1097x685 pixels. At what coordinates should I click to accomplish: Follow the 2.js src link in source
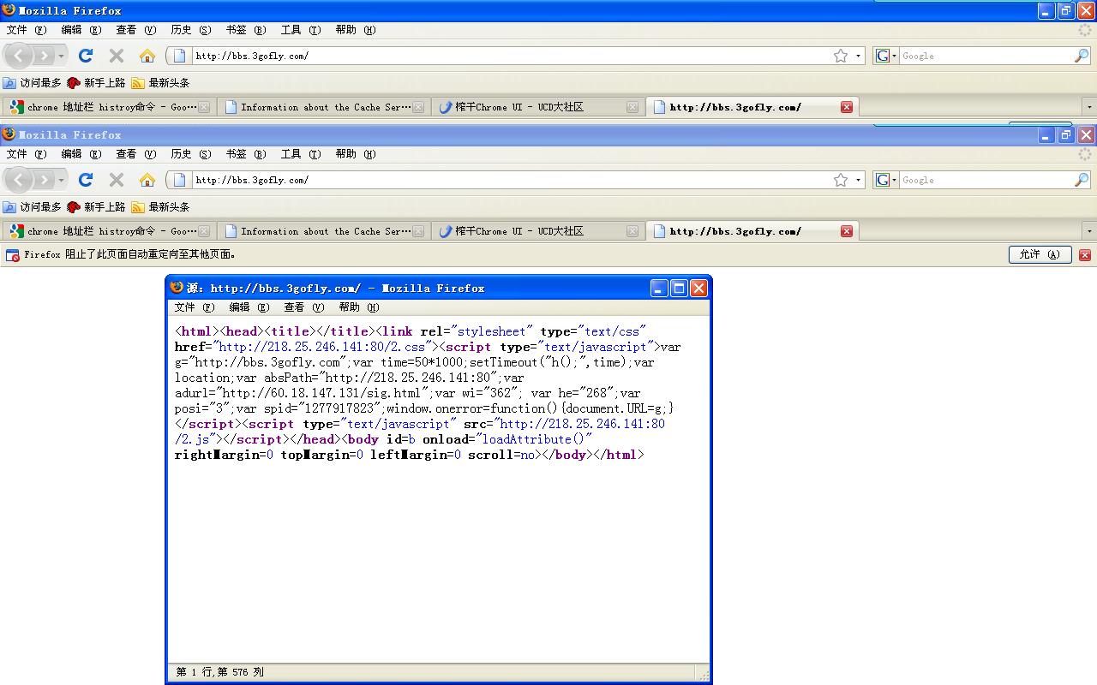(x=420, y=432)
